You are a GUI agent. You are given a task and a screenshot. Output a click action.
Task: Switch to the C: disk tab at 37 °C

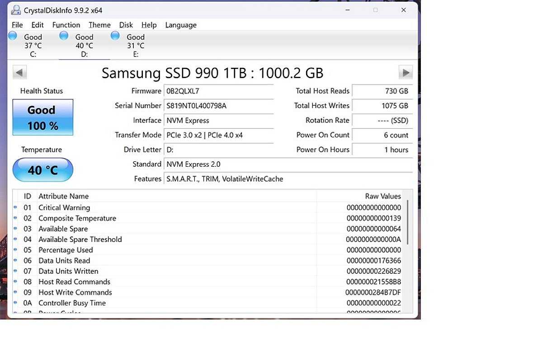[33, 45]
